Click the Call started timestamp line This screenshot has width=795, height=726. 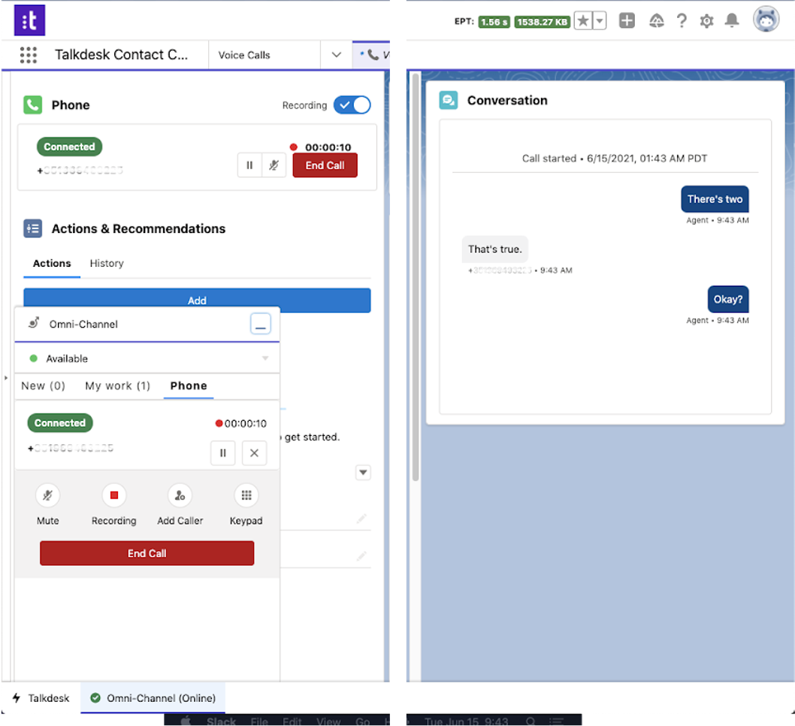615,158
